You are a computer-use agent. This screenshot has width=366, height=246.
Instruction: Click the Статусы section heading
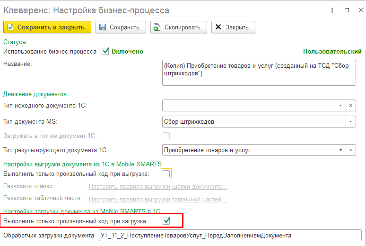coord(15,42)
